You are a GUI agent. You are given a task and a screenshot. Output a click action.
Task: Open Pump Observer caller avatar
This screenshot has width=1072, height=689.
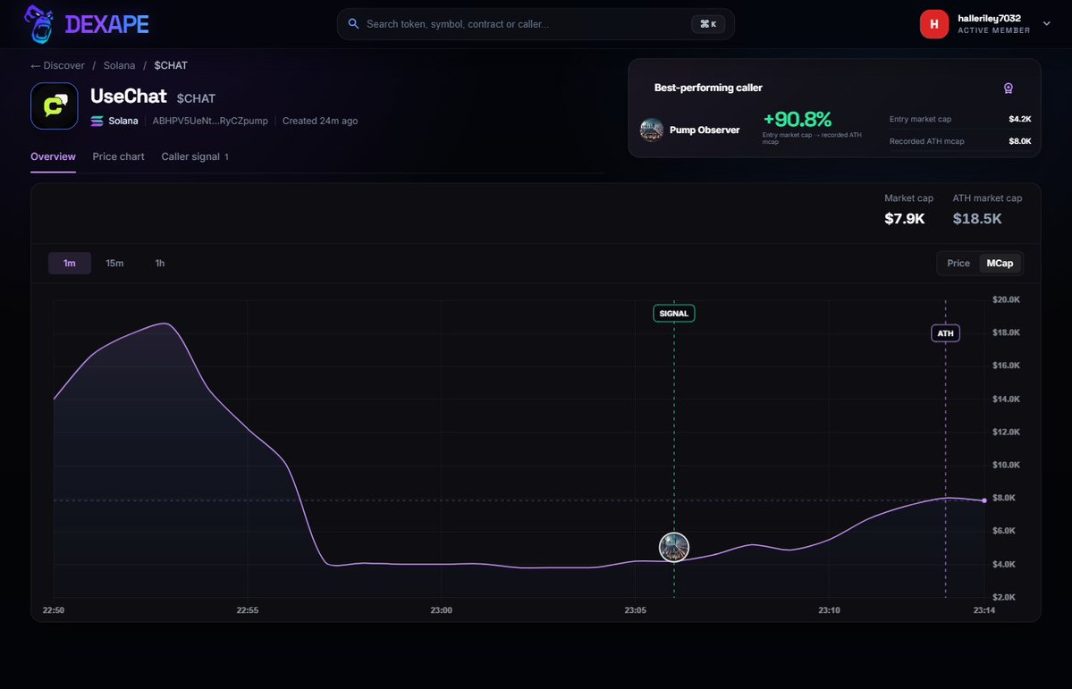(x=651, y=130)
